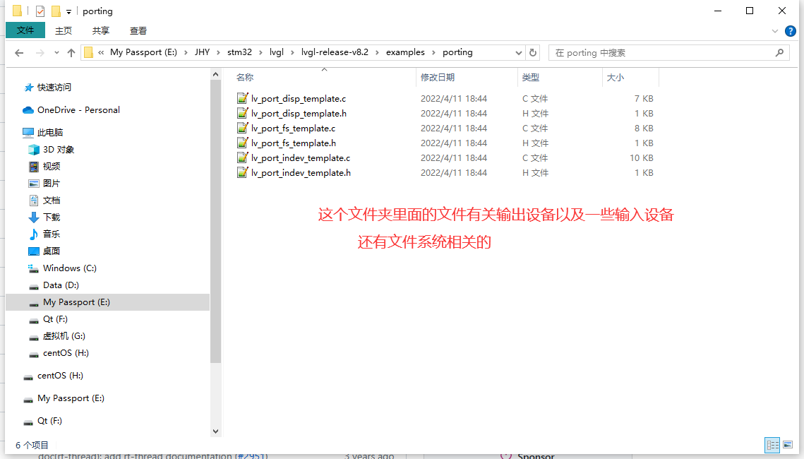Open 视频 folder icon
The width and height of the screenshot is (804, 459).
[34, 166]
